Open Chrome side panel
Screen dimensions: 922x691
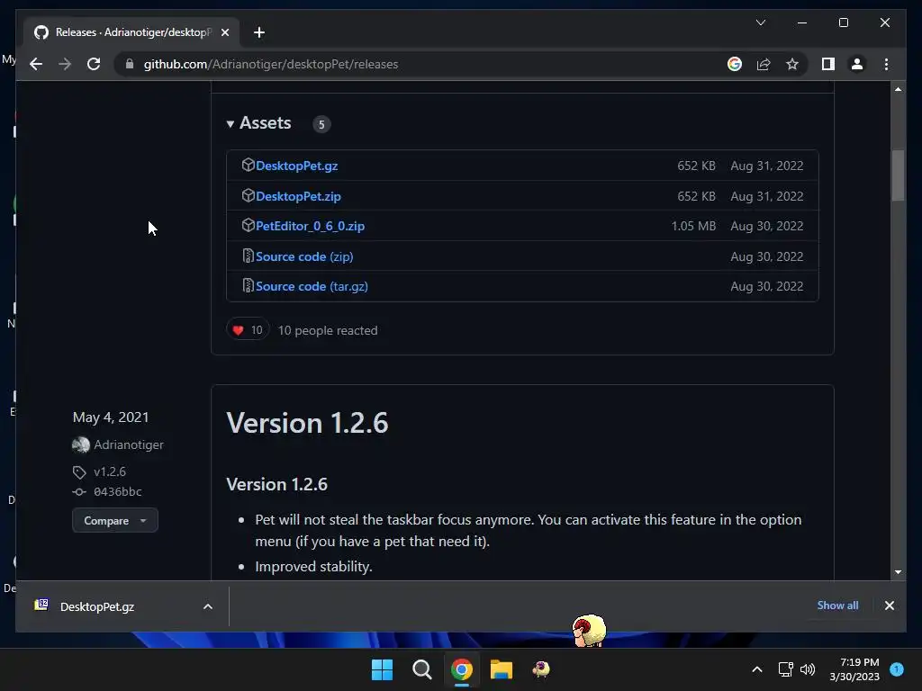tap(828, 64)
